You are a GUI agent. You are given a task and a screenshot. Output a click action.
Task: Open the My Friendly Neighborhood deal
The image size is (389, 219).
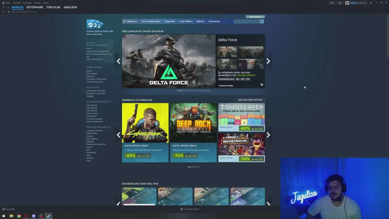pyautogui.click(x=241, y=148)
